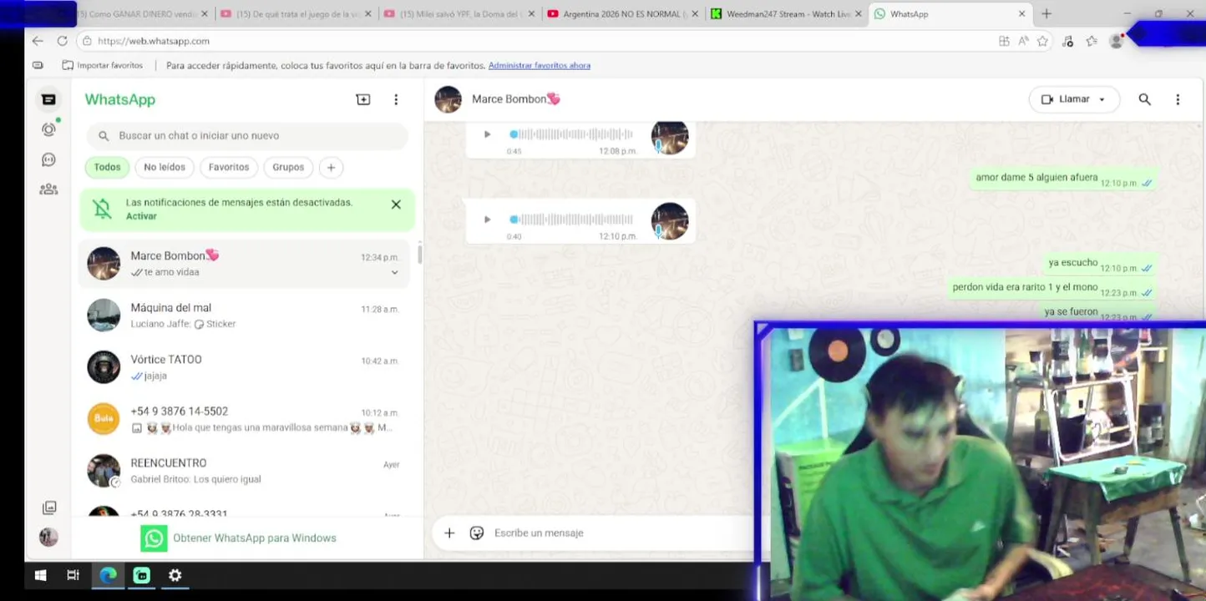The width and height of the screenshot is (1206, 601).
Task: Open the 'Vórtice TATOO' chat
Action: click(x=244, y=367)
